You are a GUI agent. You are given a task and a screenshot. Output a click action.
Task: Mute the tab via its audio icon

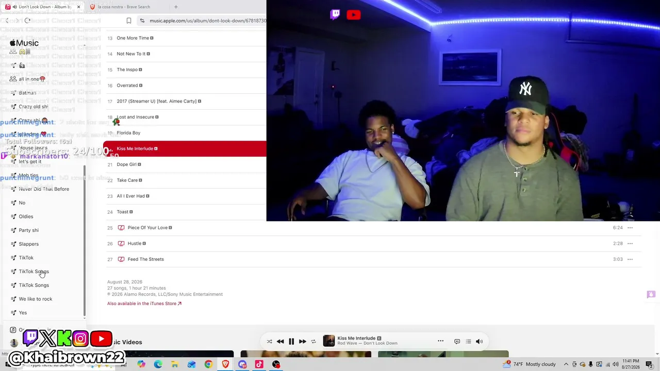[x=14, y=7]
